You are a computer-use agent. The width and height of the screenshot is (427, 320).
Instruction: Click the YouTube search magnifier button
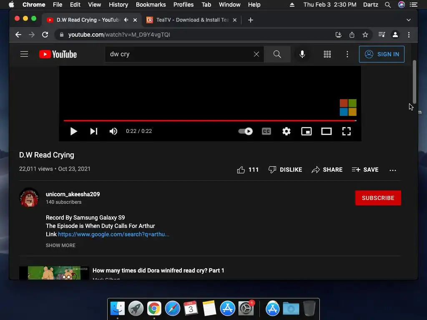277,54
